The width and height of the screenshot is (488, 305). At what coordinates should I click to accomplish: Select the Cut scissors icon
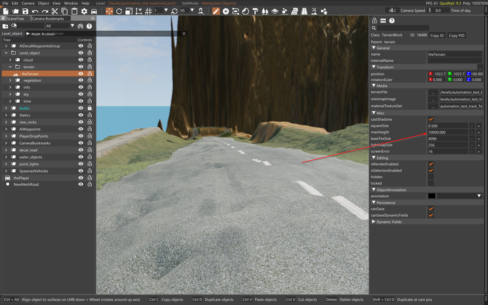55,11
